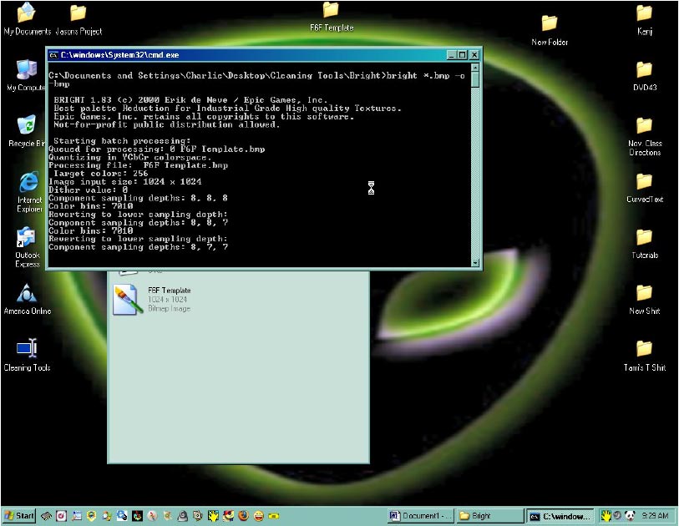Open the New Folder desktop icon
This screenshot has height=526, width=679.
[x=549, y=24]
